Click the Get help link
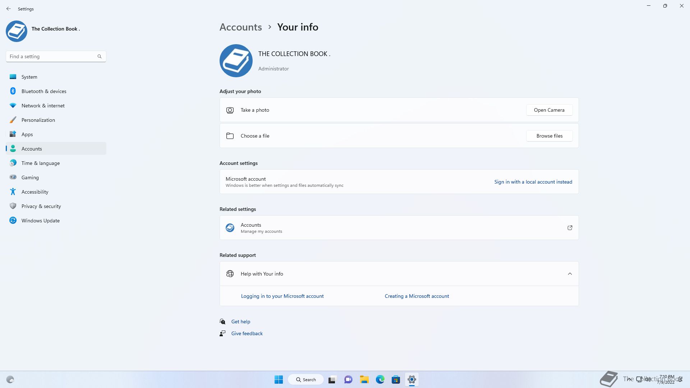The image size is (690, 388). [240, 322]
